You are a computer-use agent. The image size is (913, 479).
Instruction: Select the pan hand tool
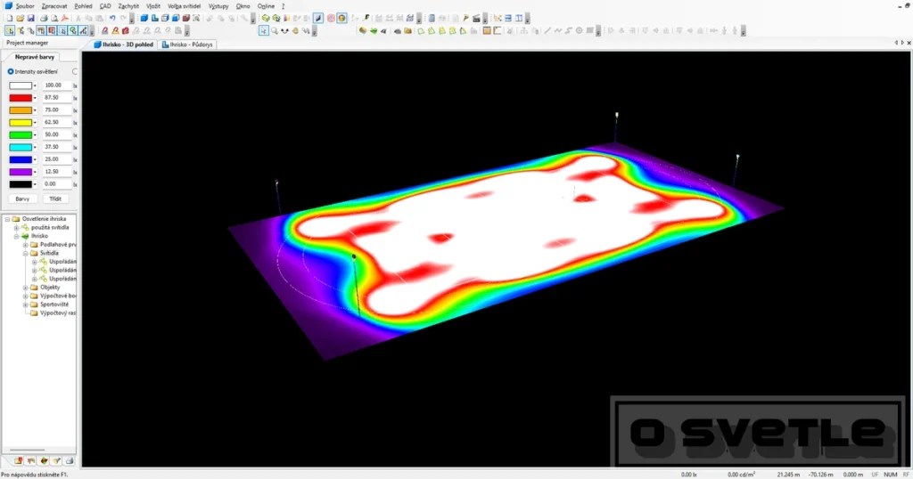point(295,30)
